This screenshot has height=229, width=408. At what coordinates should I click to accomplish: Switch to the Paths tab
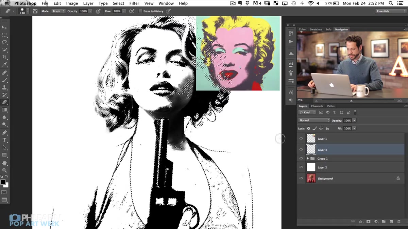331,106
